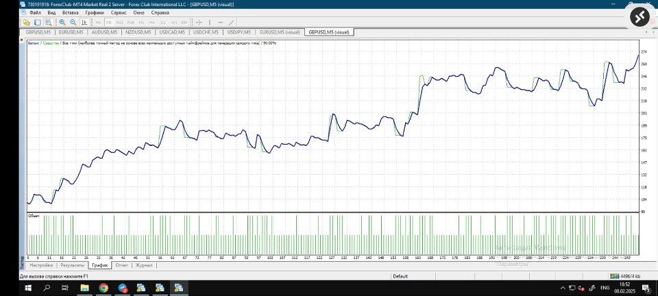
Task: Select the Vertical line tool
Action: pyautogui.click(x=210, y=22)
